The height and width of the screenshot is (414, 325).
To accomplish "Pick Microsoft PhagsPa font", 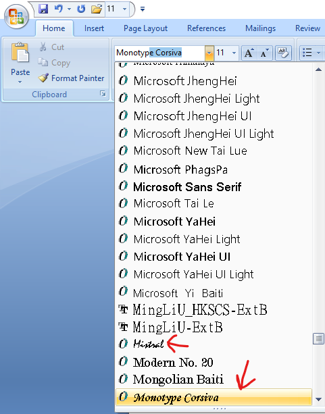I will point(214,169).
